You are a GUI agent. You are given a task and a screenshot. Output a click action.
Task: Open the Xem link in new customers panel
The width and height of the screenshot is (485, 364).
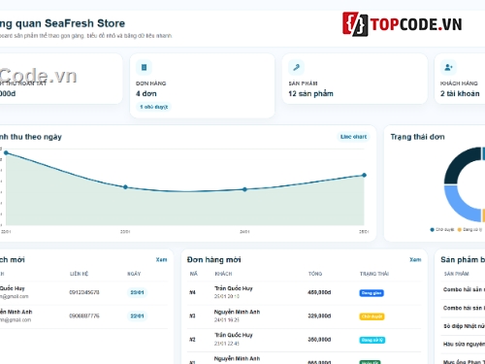pyautogui.click(x=161, y=259)
